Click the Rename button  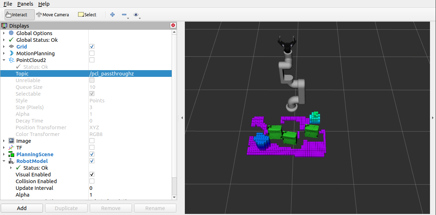tap(155, 208)
